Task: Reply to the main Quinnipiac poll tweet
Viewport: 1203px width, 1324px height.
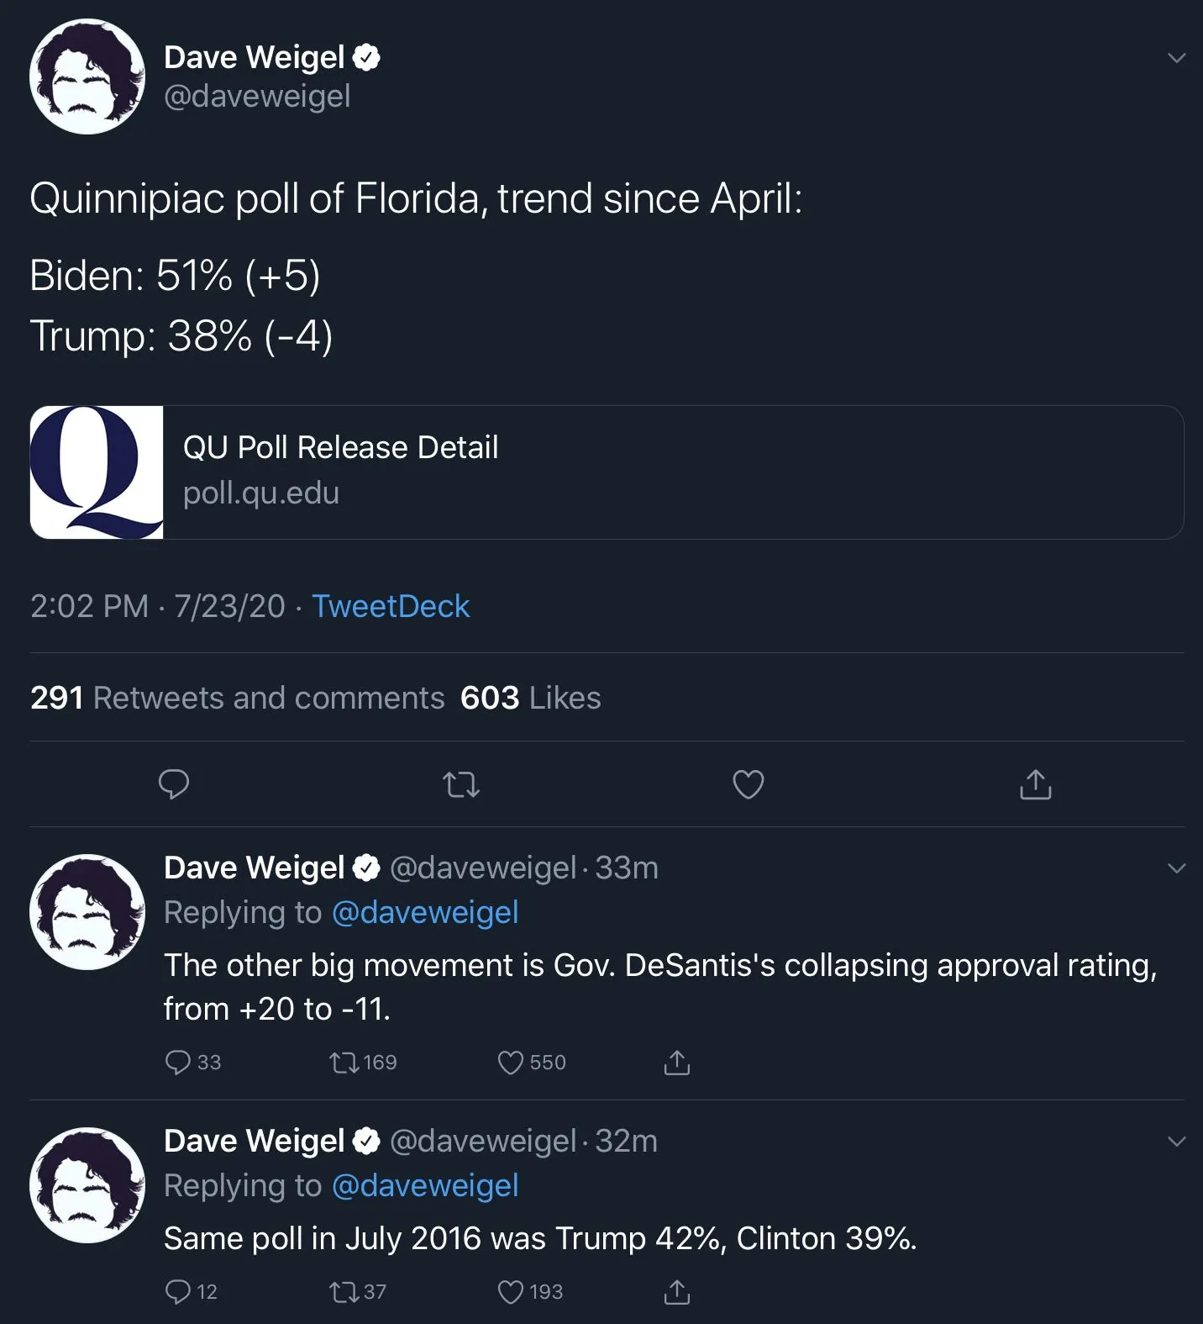Action: (174, 784)
